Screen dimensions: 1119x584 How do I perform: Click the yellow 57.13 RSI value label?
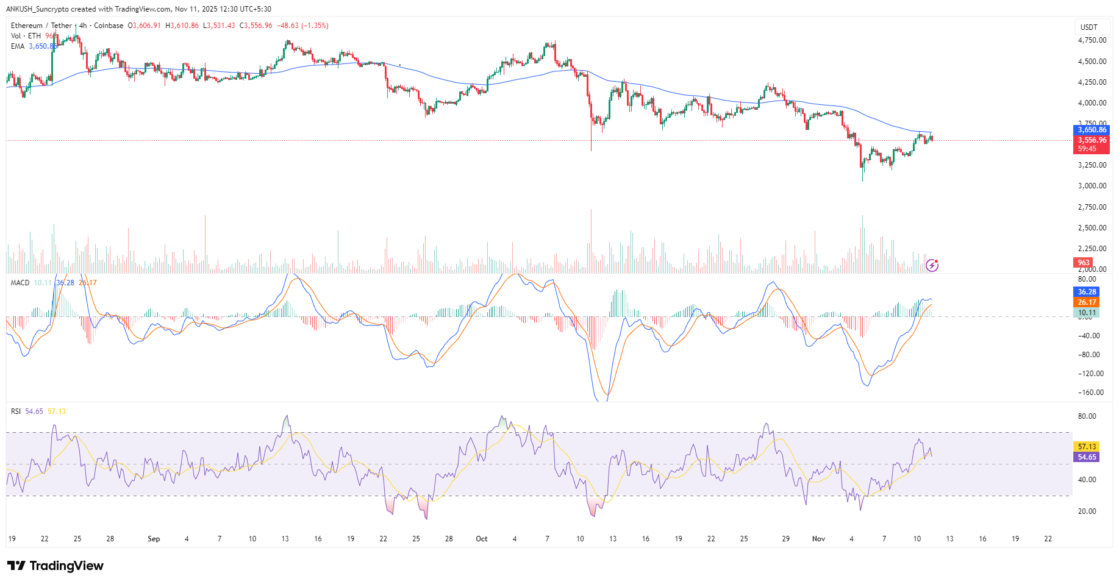1086,446
